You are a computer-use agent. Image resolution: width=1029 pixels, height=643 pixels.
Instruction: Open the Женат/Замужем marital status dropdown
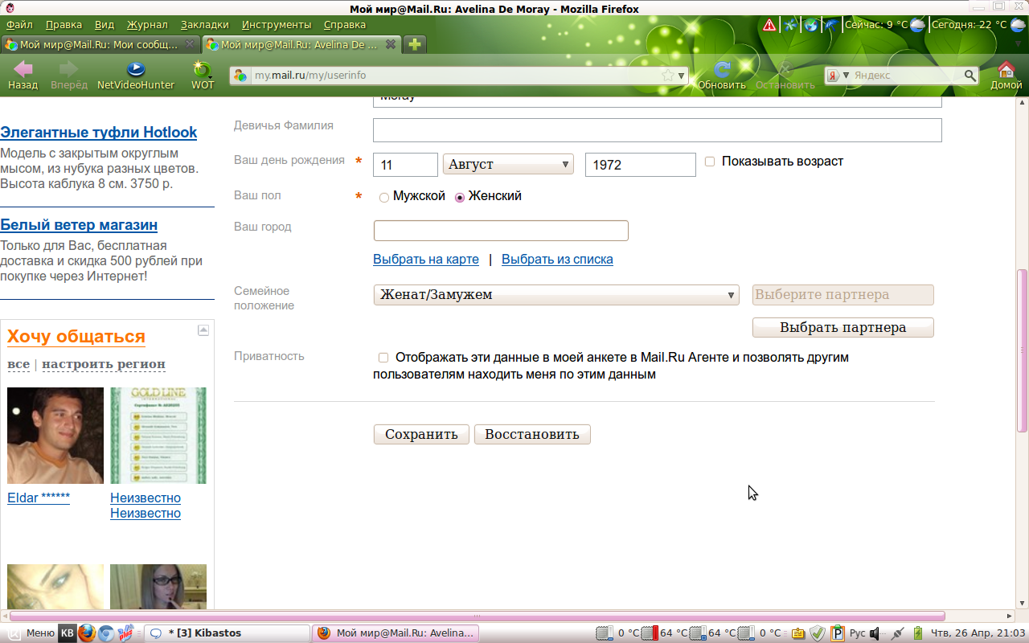tap(556, 295)
